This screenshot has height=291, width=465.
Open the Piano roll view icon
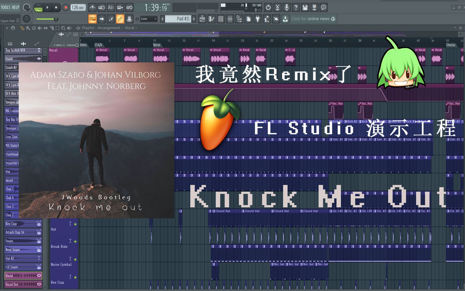click(212, 19)
